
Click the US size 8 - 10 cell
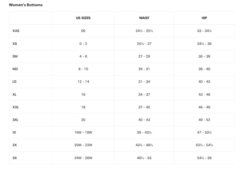point(83,69)
